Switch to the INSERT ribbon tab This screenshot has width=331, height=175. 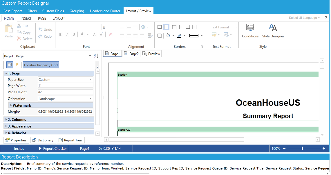click(x=26, y=18)
